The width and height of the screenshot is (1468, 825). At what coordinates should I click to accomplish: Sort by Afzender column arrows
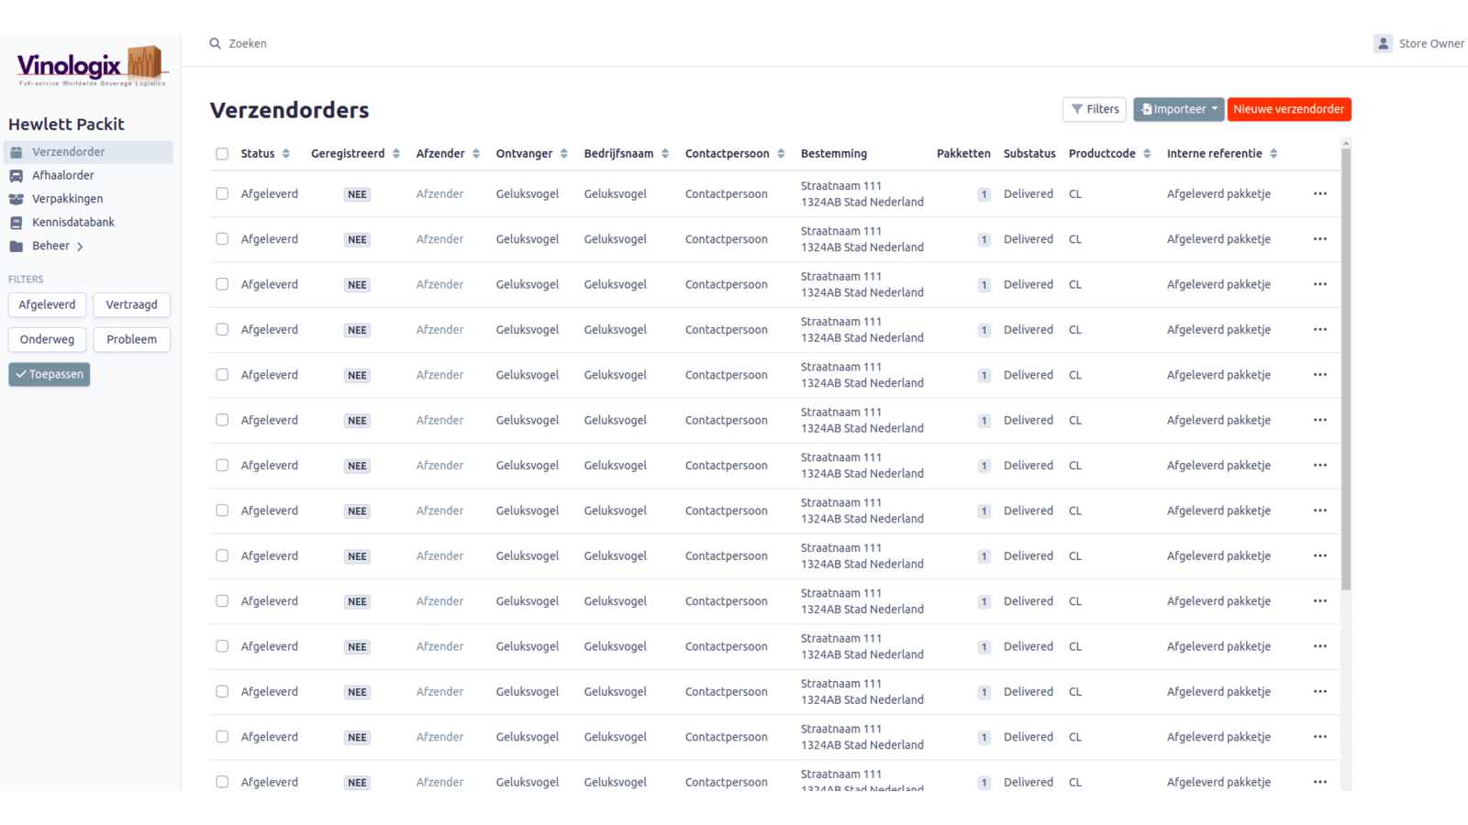tap(476, 154)
